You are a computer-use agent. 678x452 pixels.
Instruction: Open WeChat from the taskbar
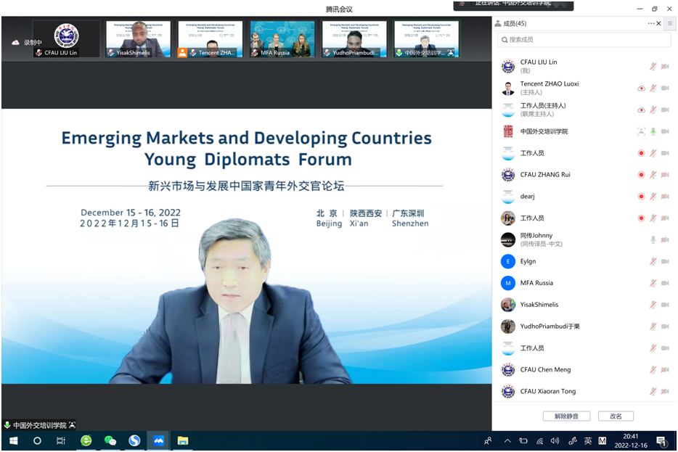point(110,441)
